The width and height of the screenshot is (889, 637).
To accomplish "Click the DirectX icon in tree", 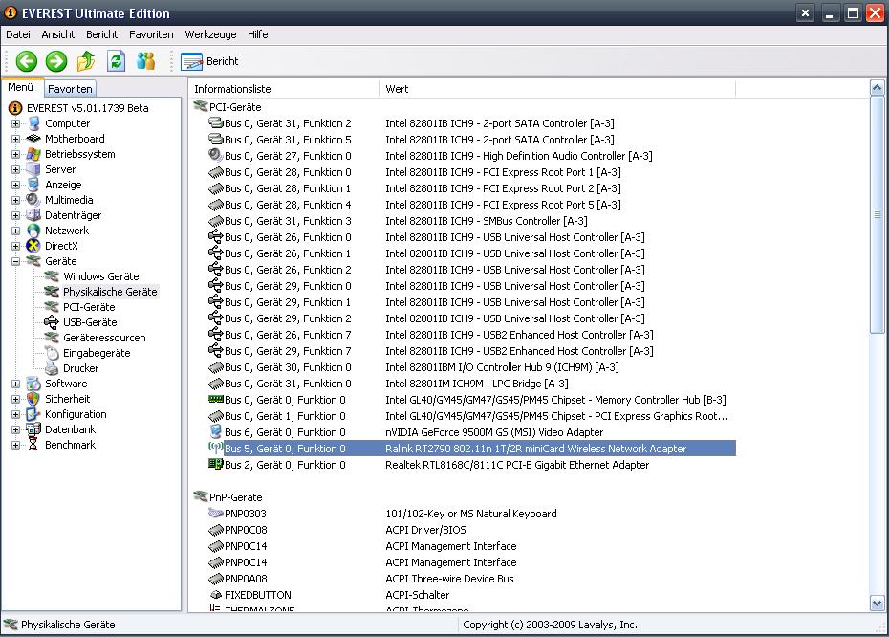I will point(34,246).
